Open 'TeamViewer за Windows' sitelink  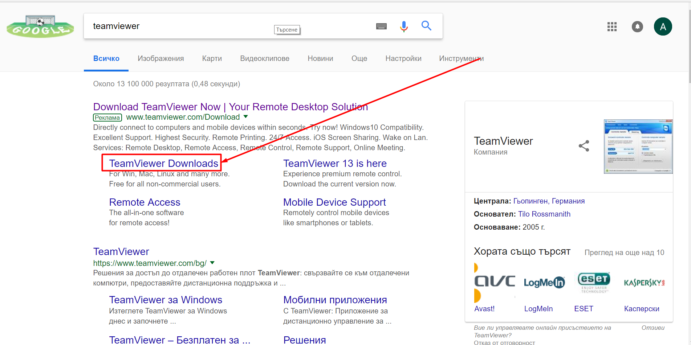(x=166, y=300)
